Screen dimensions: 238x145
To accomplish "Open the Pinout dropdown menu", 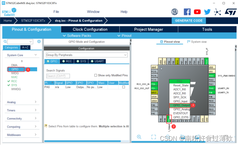I will coord(125,35).
